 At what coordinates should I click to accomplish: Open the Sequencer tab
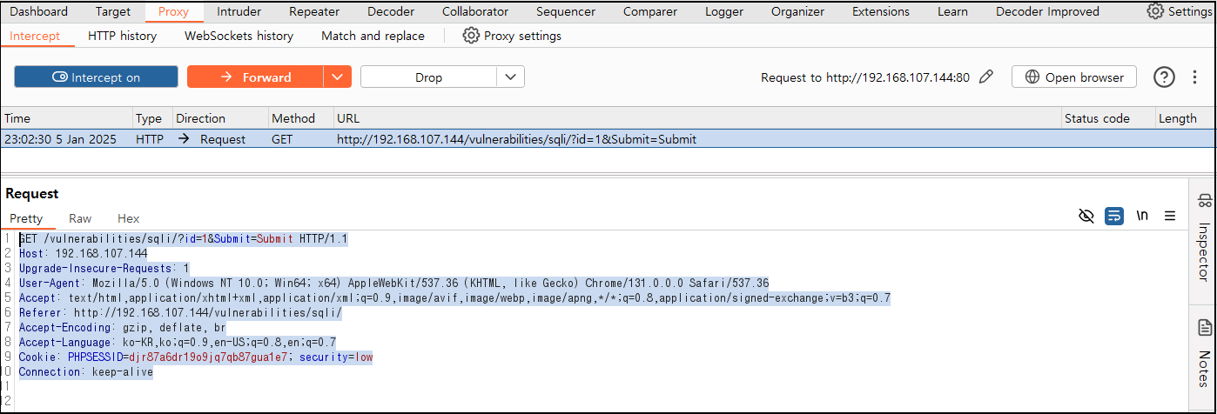566,11
